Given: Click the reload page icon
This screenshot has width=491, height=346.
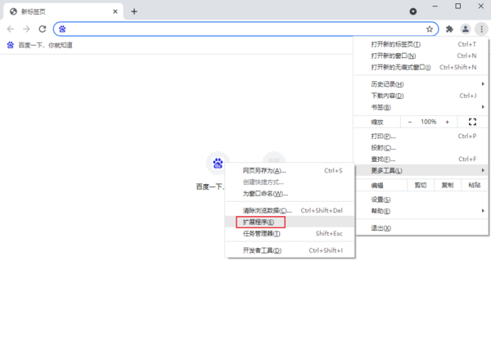Looking at the screenshot, I should (43, 29).
